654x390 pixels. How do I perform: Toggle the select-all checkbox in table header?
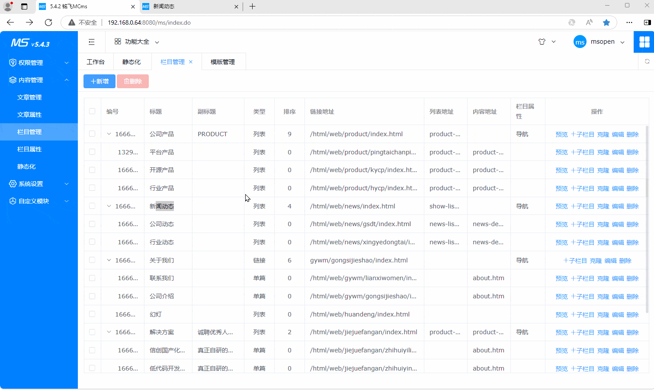coord(92,111)
